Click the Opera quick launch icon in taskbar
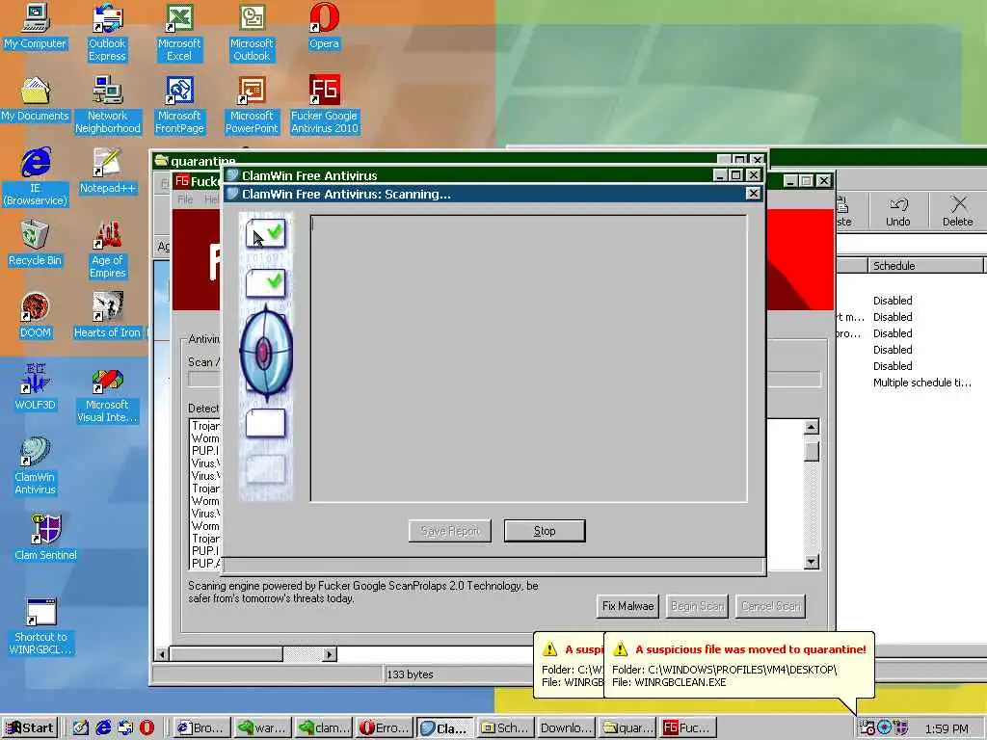The height and width of the screenshot is (740, 987). pos(147,727)
